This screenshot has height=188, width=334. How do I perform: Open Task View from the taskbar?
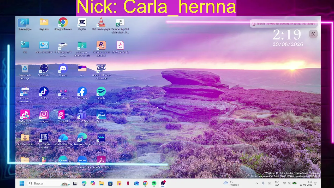pyautogui.click(x=75, y=183)
